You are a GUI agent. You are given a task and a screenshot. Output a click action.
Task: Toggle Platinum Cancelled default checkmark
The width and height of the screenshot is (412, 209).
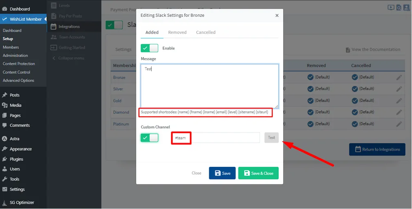click(355, 124)
